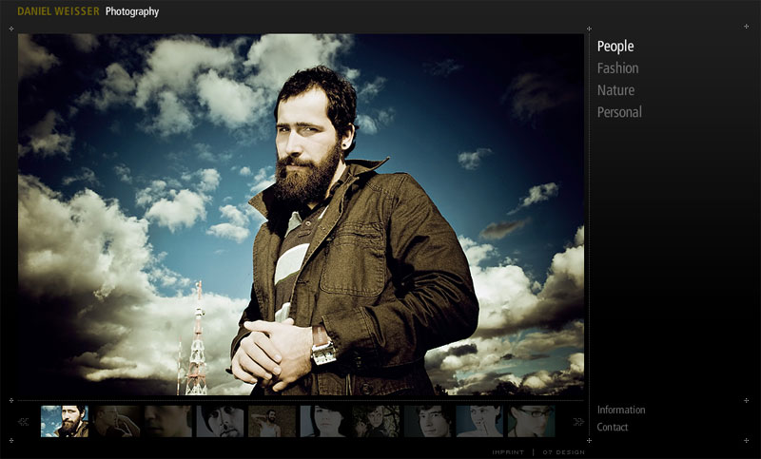The image size is (761, 459).
Task: Switch to the Fashion gallery
Action: (617, 68)
